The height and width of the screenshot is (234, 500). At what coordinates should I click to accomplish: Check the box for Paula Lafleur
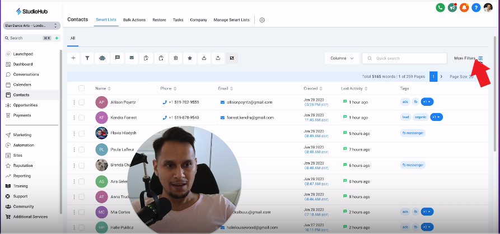[x=81, y=149]
